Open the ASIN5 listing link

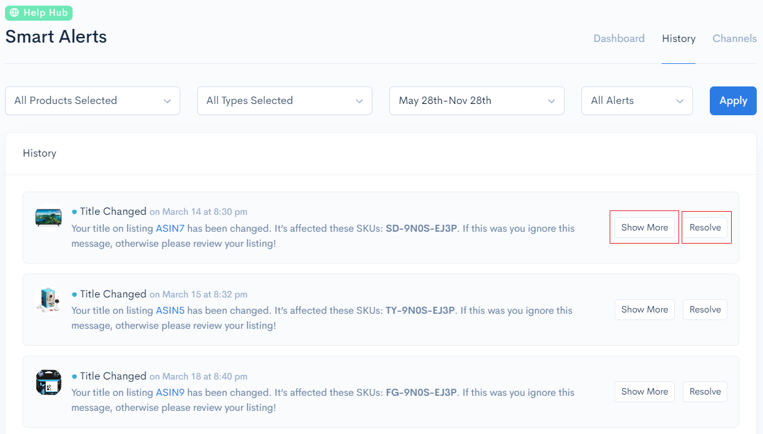coord(170,311)
